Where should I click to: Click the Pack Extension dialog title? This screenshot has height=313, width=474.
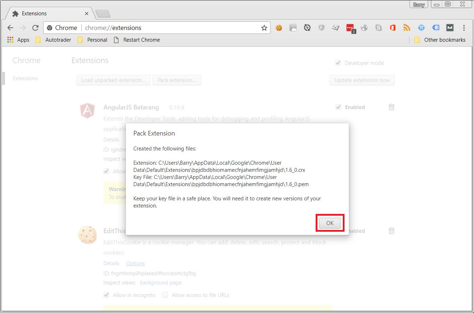[154, 133]
